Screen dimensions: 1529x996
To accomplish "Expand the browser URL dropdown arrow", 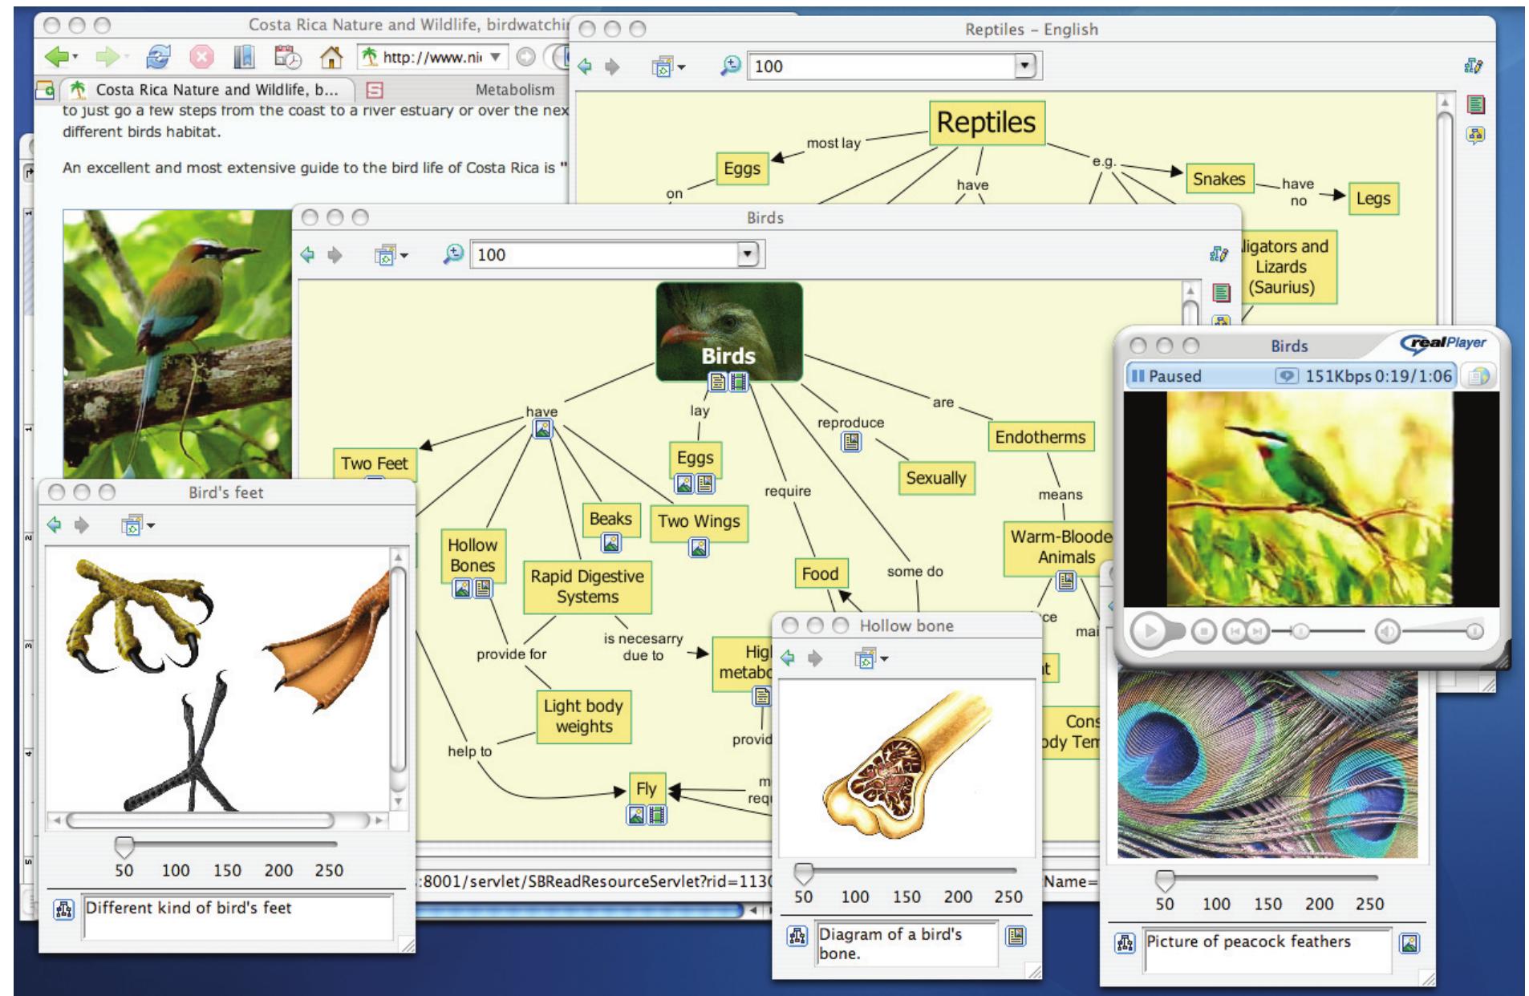I will [496, 57].
